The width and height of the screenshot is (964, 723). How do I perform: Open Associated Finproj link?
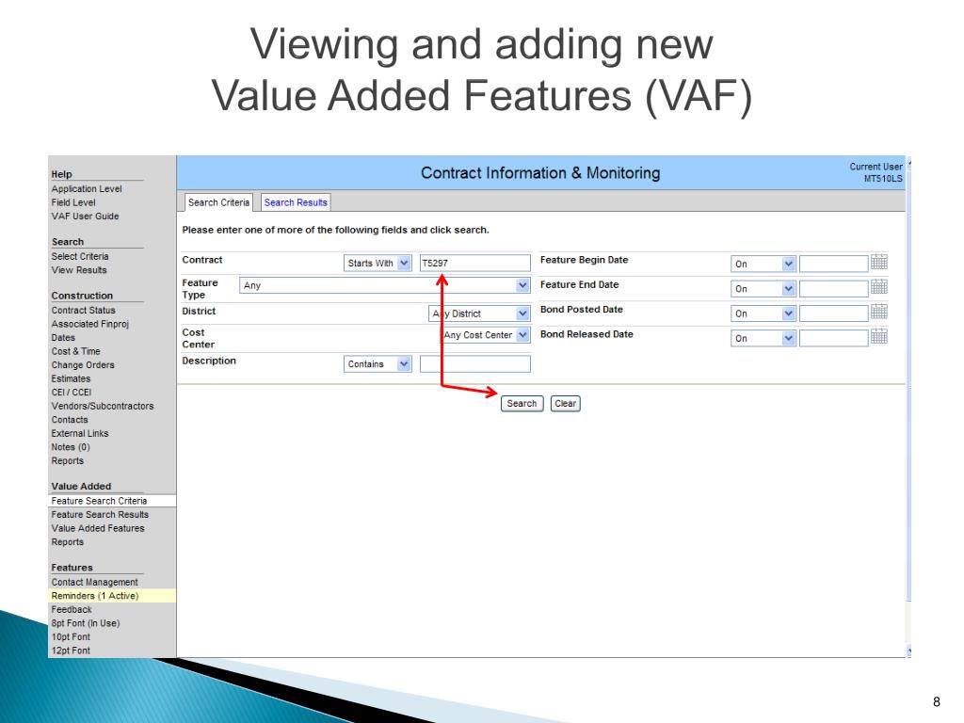coord(90,324)
